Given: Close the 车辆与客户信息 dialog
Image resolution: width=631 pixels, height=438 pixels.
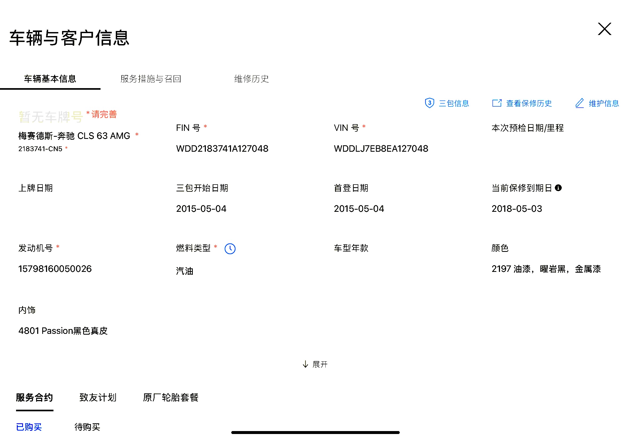Looking at the screenshot, I should [x=604, y=29].
